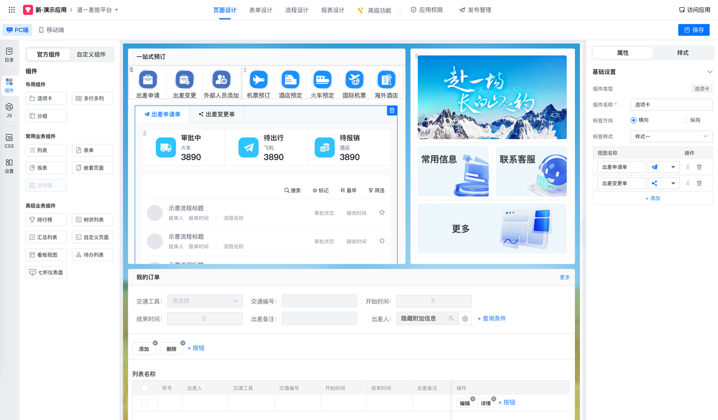Open the 火车预定 train booking icon
The image size is (718, 420).
coord(322,80)
